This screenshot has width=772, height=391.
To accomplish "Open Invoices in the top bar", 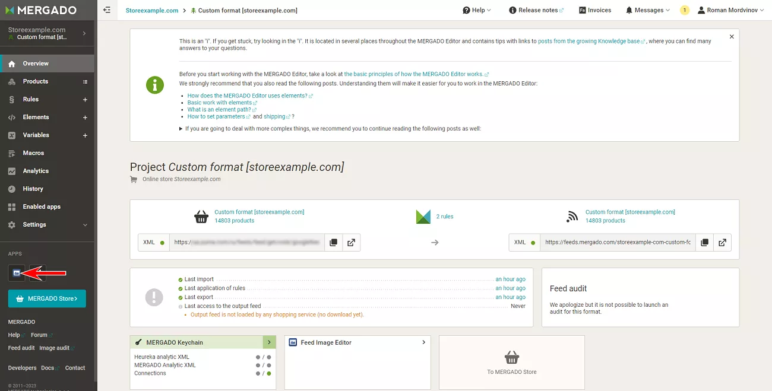I will point(595,10).
